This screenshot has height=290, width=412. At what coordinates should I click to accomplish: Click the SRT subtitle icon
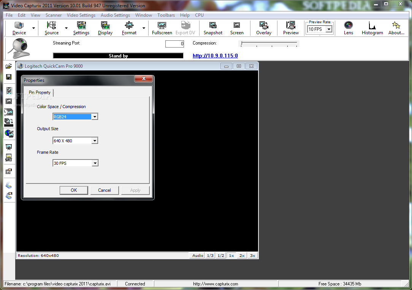pos(9,158)
